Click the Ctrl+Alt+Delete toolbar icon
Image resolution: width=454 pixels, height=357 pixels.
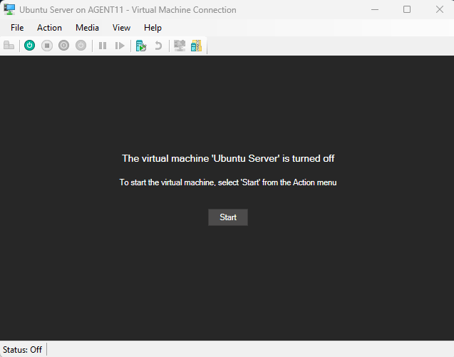[9, 46]
